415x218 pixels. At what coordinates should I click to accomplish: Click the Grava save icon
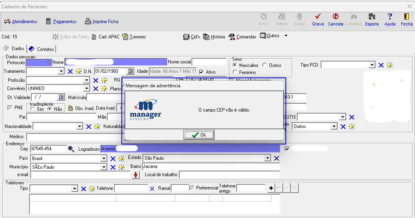pos(318,17)
